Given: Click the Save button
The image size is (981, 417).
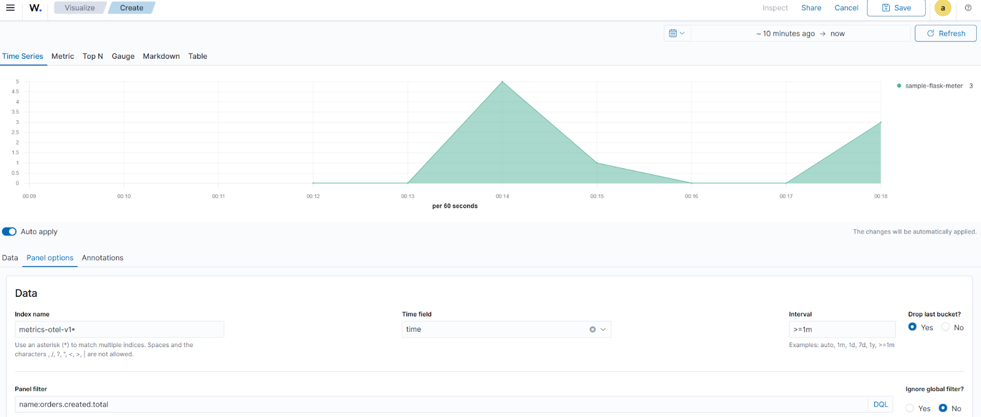Looking at the screenshot, I should 896,8.
